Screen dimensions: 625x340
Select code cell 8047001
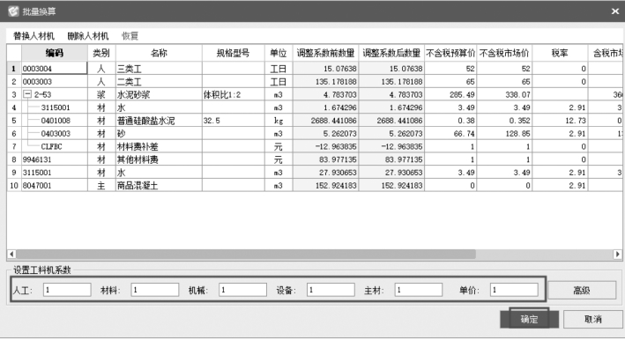point(54,186)
